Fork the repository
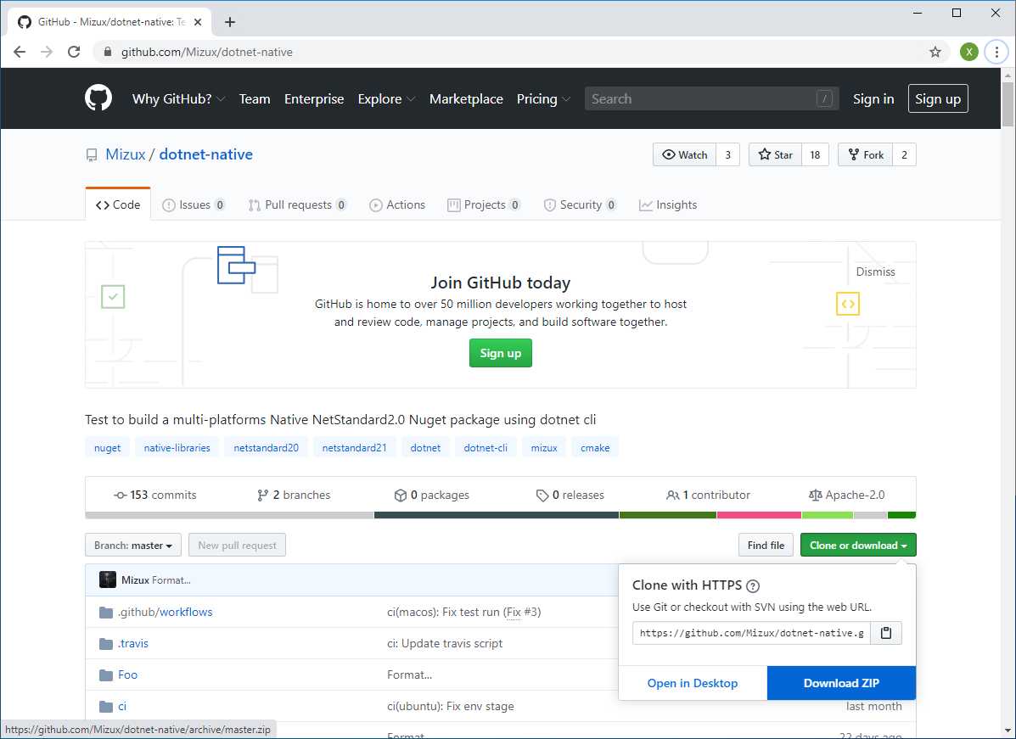Image resolution: width=1016 pixels, height=739 pixels. (x=865, y=154)
